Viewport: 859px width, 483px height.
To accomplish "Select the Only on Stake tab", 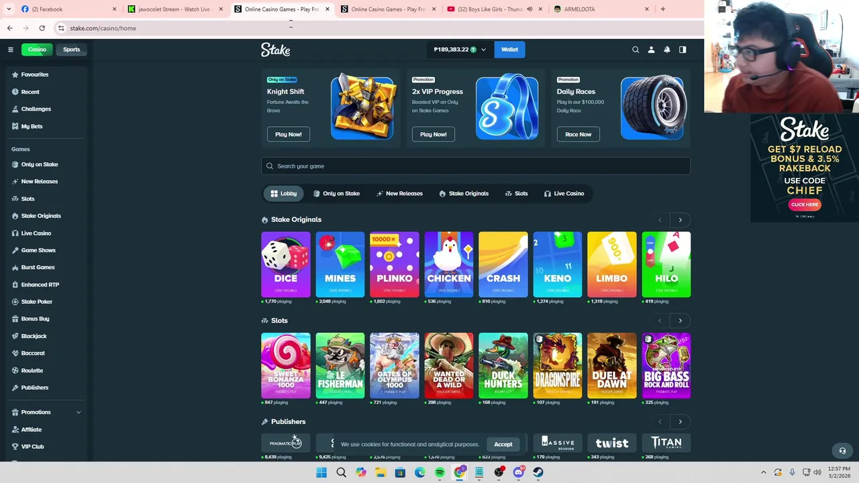I will (x=336, y=193).
